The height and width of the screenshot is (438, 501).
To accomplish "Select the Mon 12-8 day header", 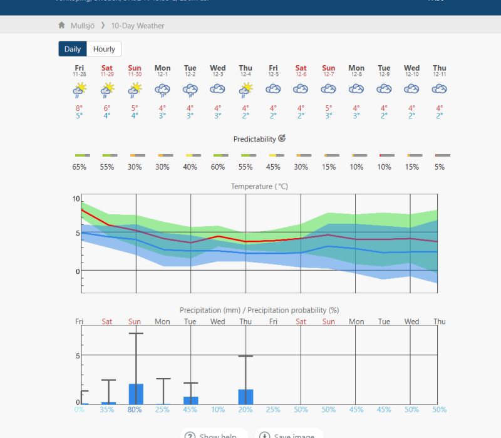I will 356,70.
